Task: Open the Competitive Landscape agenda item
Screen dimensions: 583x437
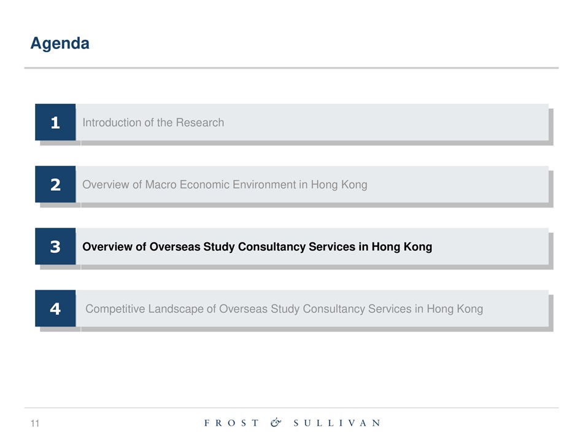Action: [x=284, y=309]
